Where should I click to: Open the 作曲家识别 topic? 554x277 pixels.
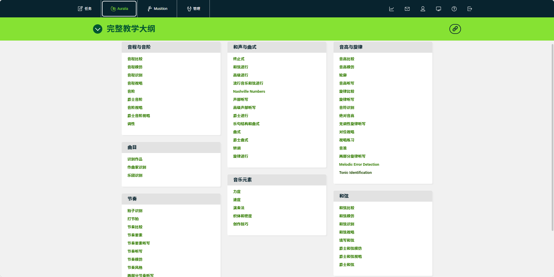(x=137, y=167)
